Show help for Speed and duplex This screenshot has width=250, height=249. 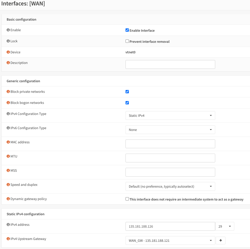pos(8,185)
